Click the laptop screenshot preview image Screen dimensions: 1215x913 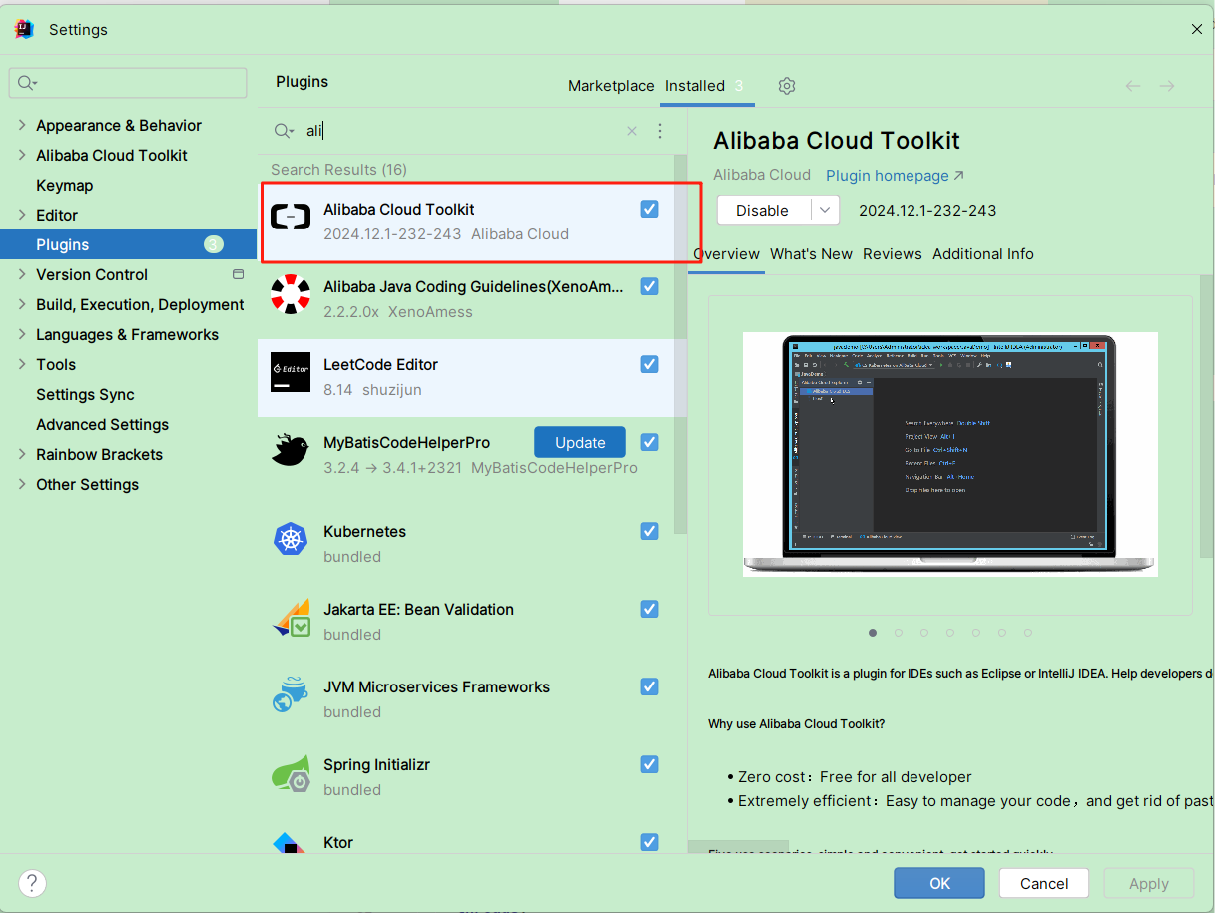click(x=949, y=454)
